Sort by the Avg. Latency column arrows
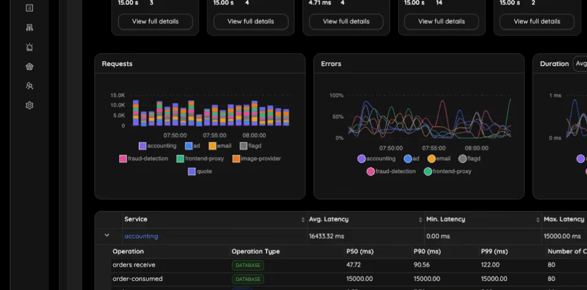 421,220
